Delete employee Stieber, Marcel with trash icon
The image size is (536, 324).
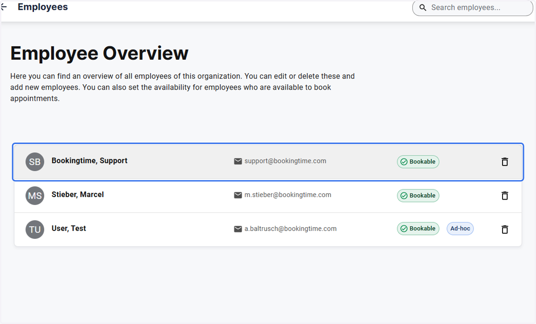(x=505, y=196)
